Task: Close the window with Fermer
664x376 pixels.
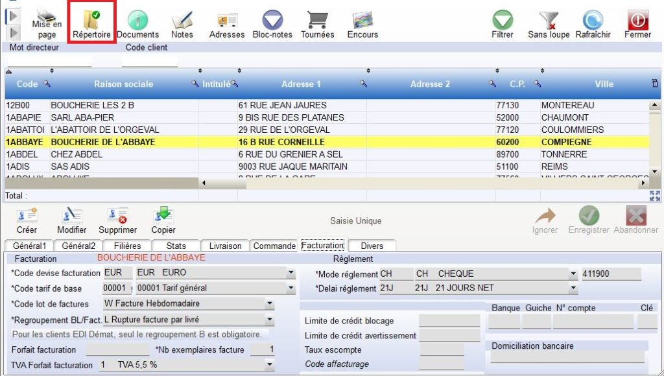Action: (x=637, y=21)
